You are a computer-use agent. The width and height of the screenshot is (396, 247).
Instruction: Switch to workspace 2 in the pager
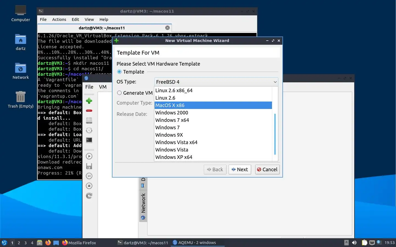tap(19, 243)
